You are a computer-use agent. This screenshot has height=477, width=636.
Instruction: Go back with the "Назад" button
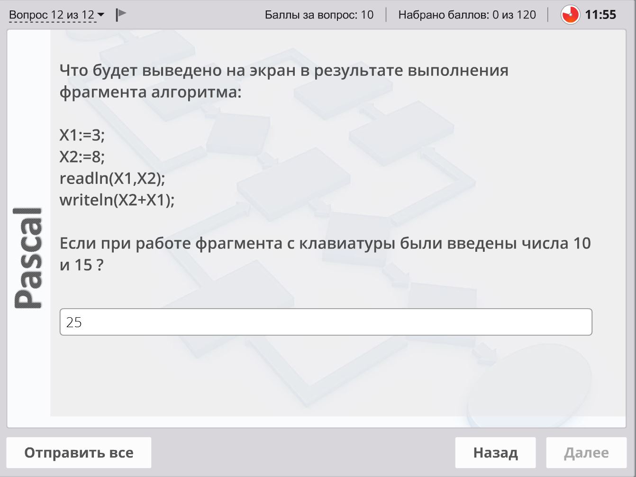[495, 452]
